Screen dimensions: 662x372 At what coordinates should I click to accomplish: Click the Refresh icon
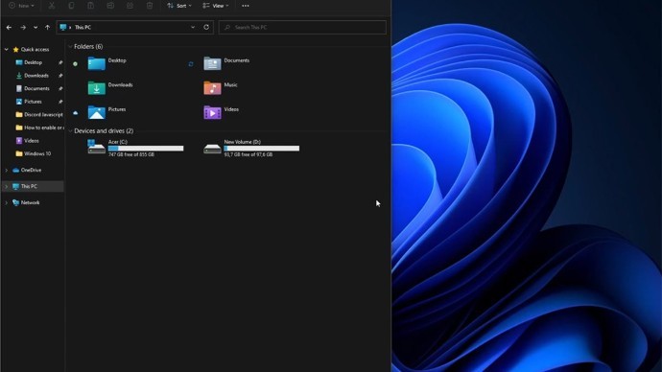click(x=206, y=28)
